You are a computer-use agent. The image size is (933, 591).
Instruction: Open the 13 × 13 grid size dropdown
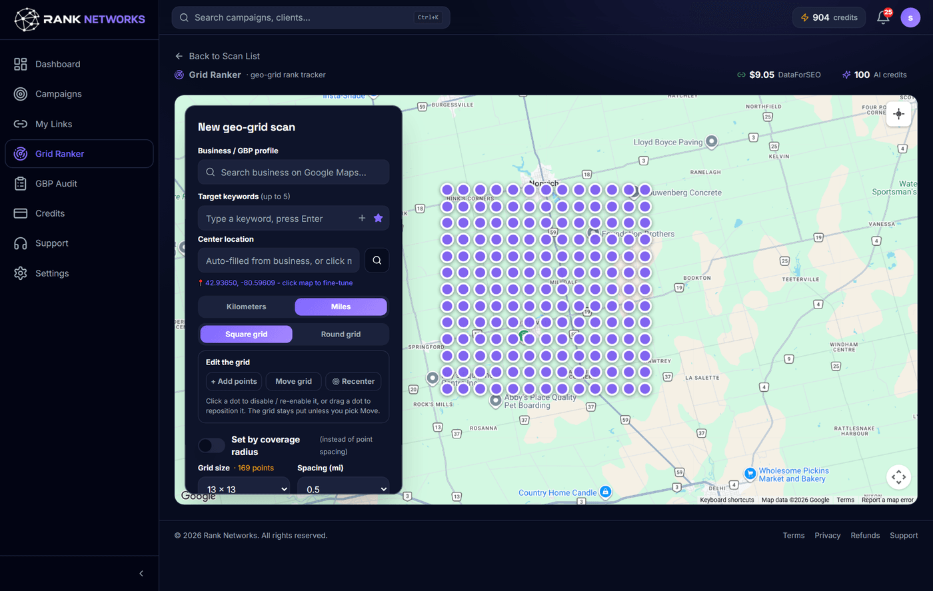point(244,488)
